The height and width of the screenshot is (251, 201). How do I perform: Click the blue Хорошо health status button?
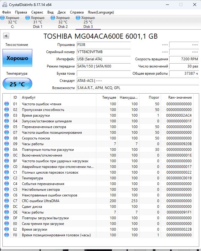point(17,58)
